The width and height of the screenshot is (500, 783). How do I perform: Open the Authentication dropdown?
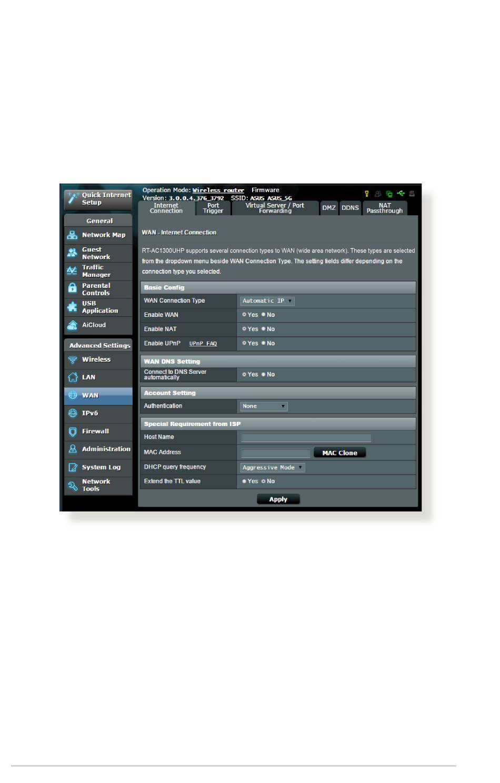(264, 407)
